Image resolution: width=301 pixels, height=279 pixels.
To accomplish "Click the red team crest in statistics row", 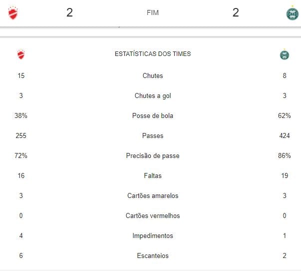I will [x=20, y=54].
